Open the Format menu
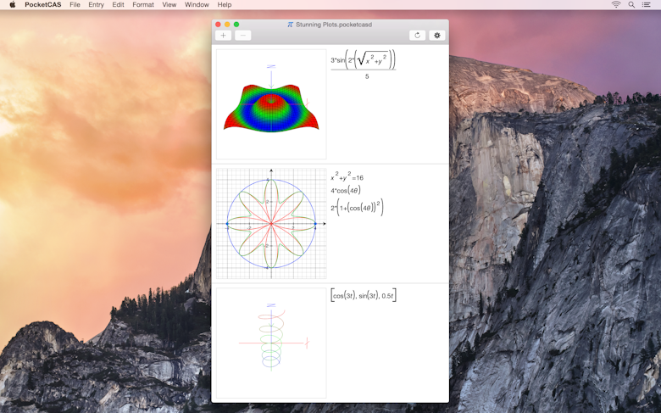Viewport: 661px width, 413px height. click(143, 4)
